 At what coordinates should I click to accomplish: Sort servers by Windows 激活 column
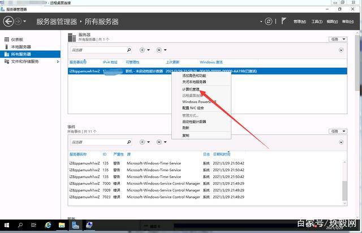[x=211, y=62]
